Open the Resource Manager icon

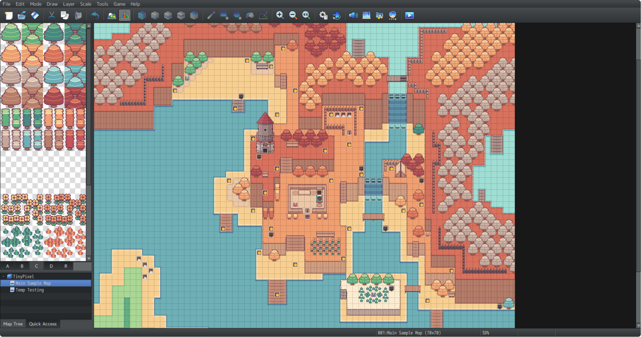point(380,16)
